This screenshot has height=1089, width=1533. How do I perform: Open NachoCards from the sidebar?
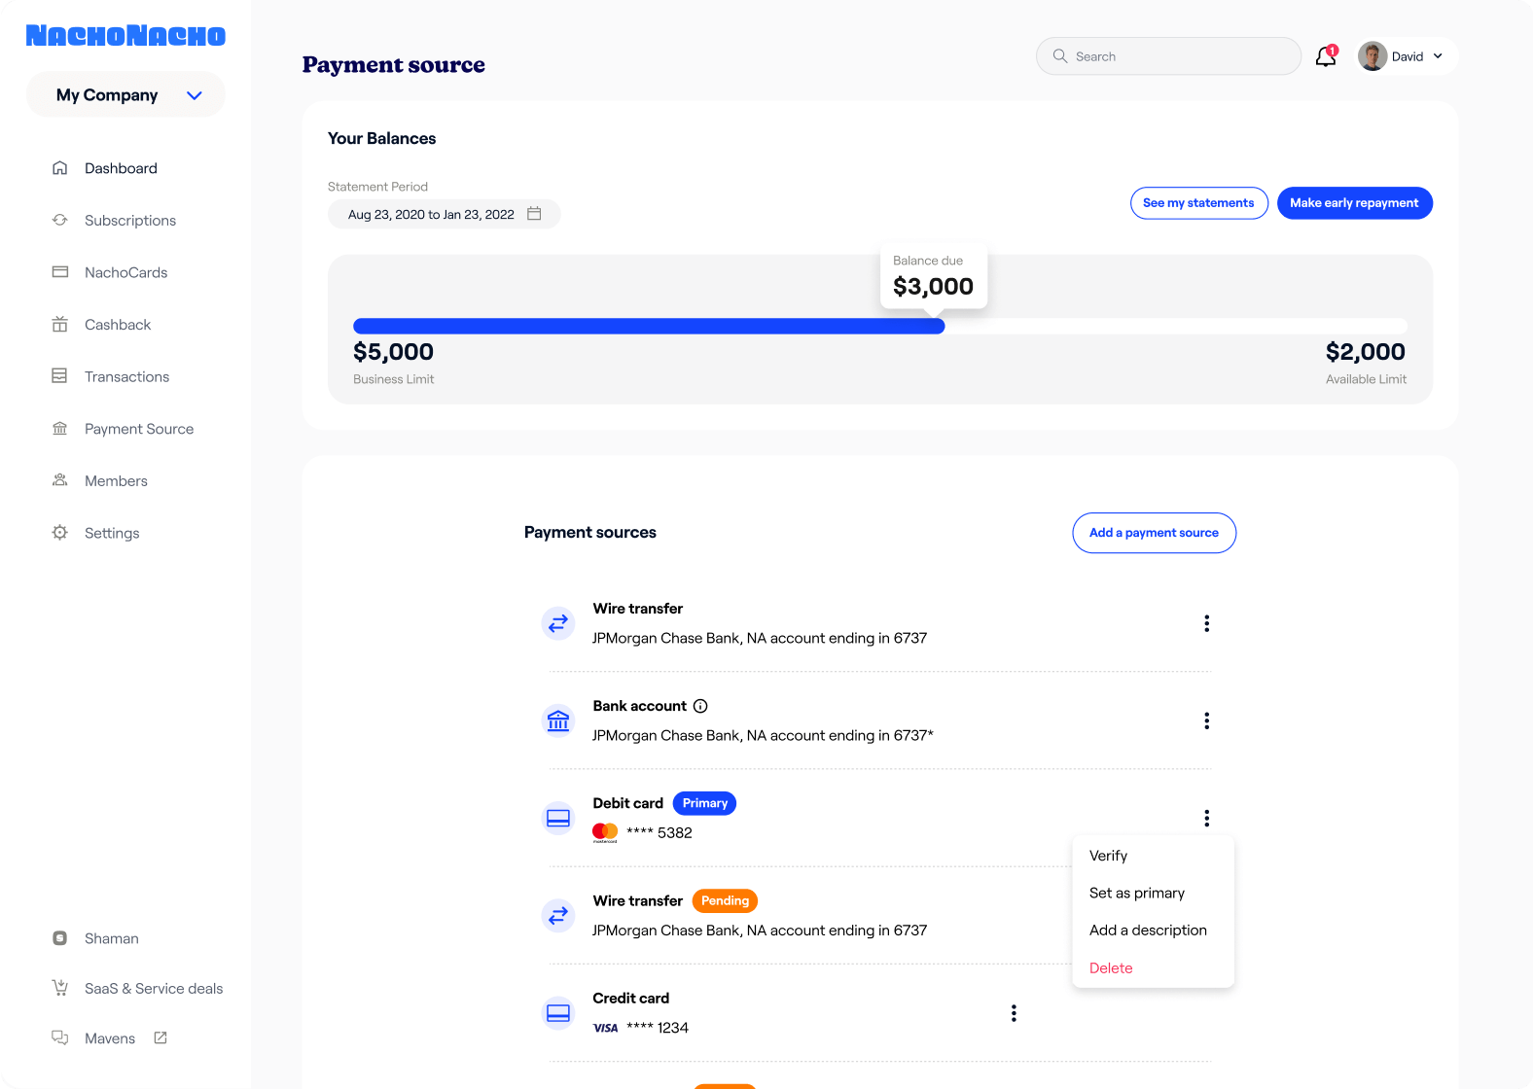60,272
